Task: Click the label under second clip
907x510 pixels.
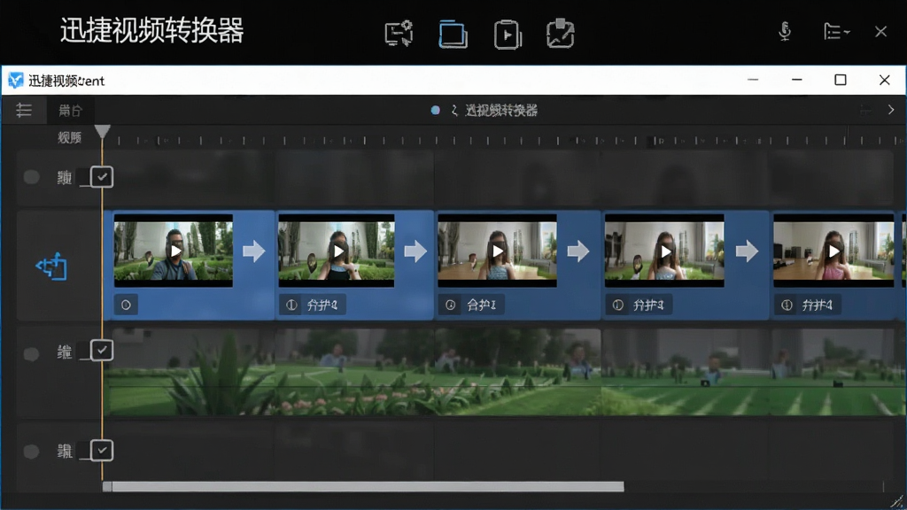Action: tap(322, 305)
